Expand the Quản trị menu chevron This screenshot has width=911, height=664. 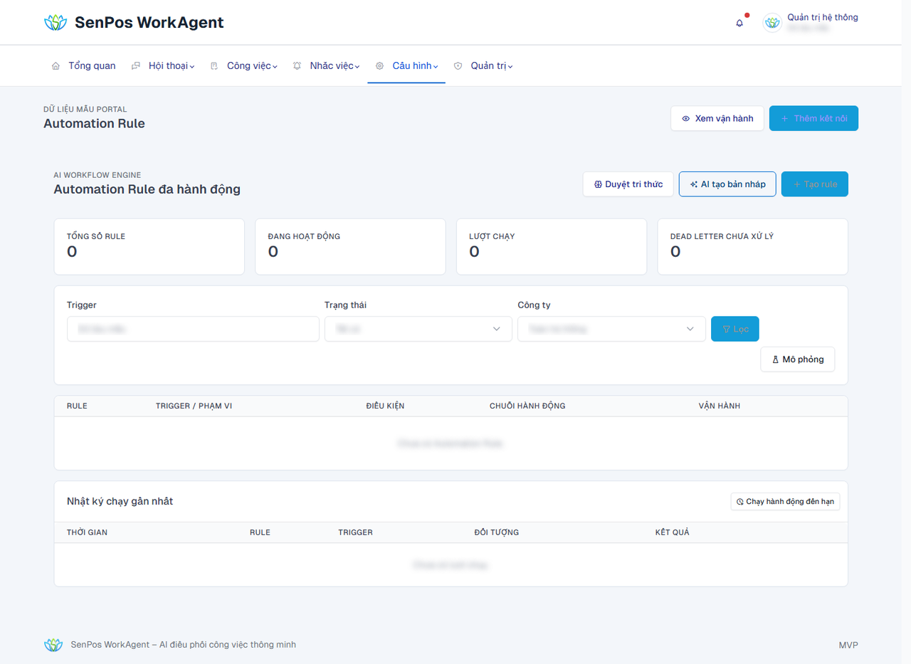coord(510,67)
